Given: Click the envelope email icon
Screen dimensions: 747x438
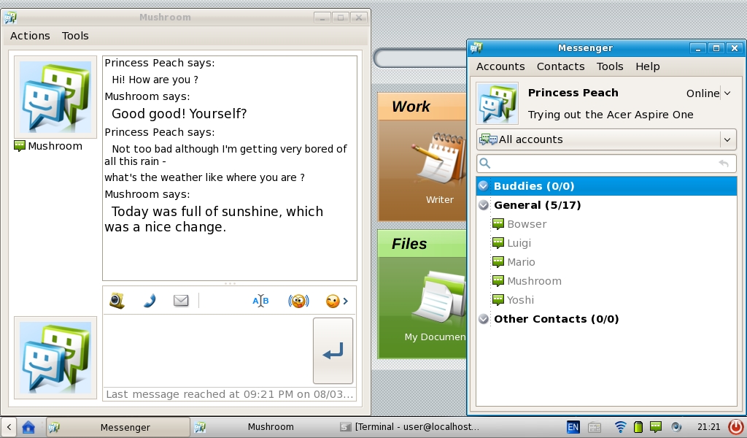Looking at the screenshot, I should coord(181,301).
